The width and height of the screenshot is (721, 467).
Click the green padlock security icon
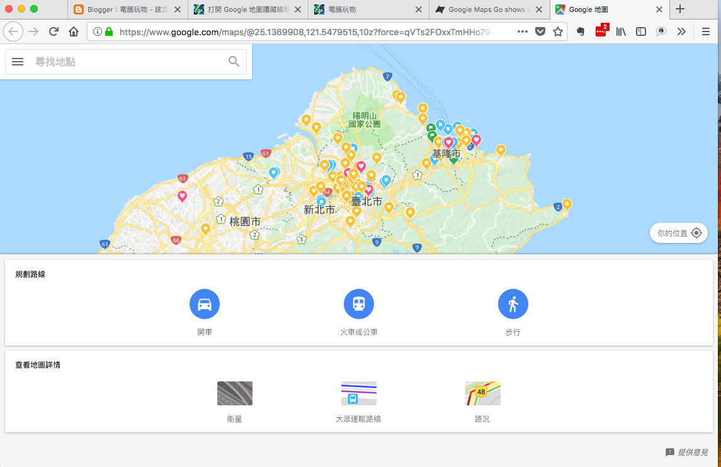point(109,31)
